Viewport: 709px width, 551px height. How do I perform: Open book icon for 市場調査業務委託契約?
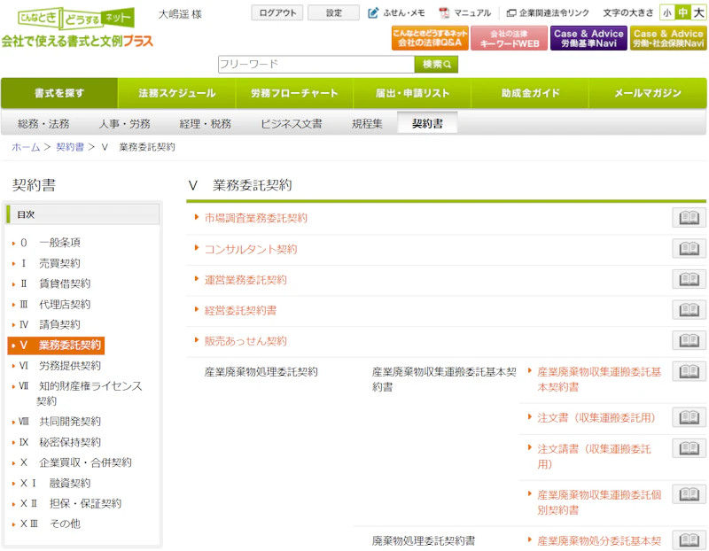[x=689, y=218]
